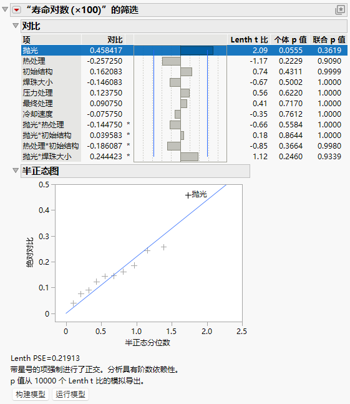
Task: Click the 半正态分位数 horizontal axis label
Action: point(147,342)
